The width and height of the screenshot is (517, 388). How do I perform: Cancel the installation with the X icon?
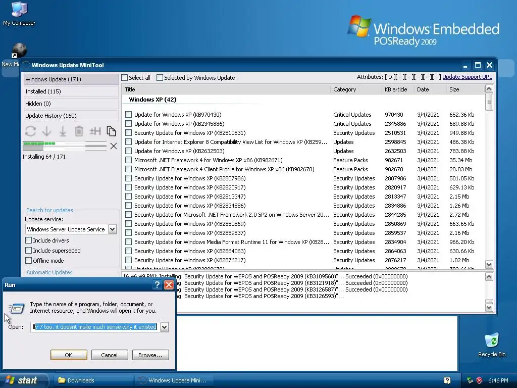(x=114, y=146)
